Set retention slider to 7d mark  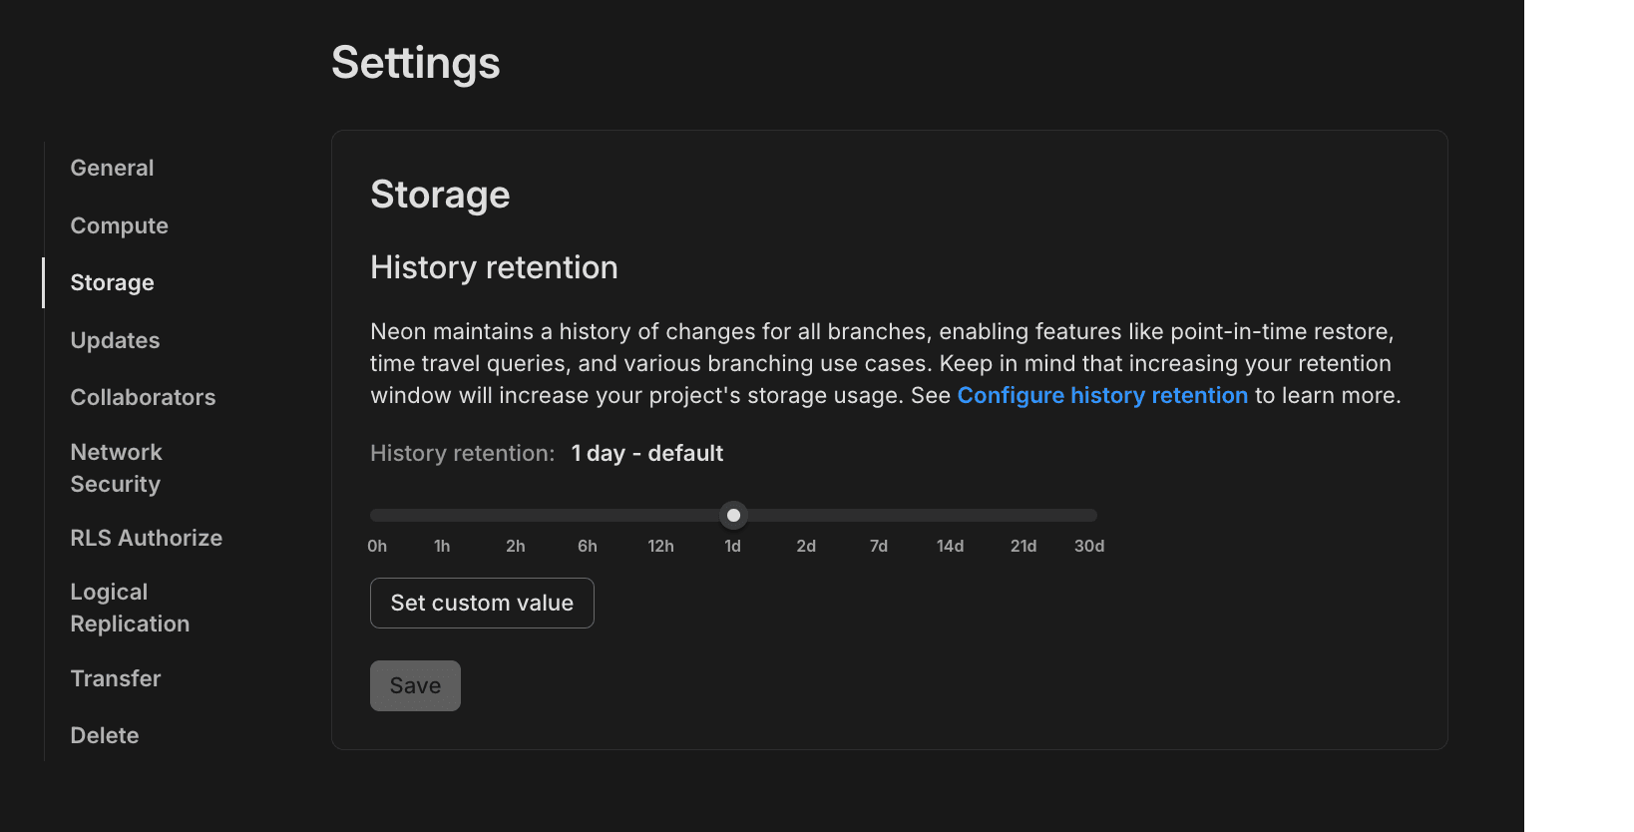(879, 515)
